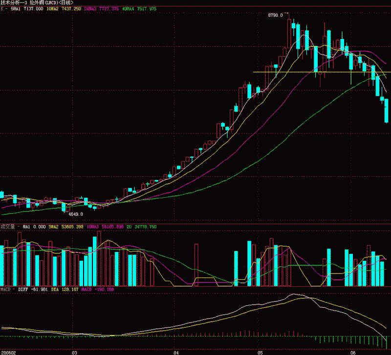Click the MACD indicator panel label

(6, 290)
